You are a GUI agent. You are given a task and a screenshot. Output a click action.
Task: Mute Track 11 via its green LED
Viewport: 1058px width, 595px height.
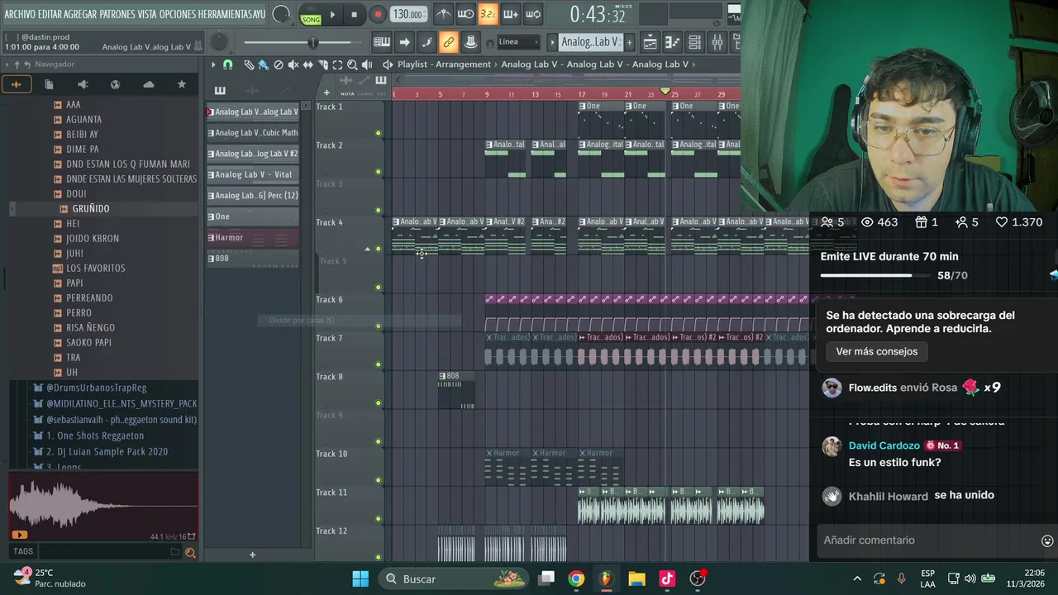click(379, 519)
